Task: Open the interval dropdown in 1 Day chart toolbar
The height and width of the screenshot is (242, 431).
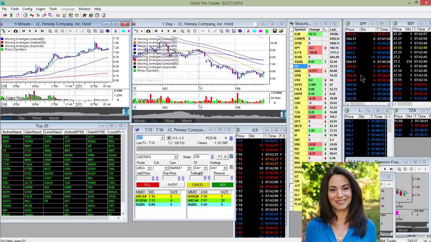Action: tap(142, 31)
